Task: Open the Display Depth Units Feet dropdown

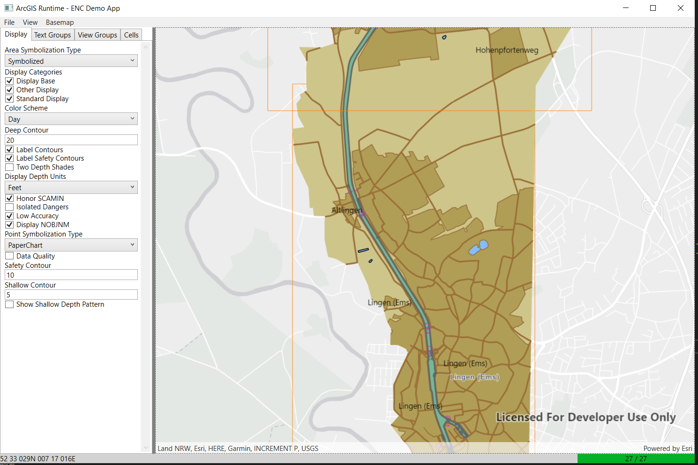Action: pos(71,187)
